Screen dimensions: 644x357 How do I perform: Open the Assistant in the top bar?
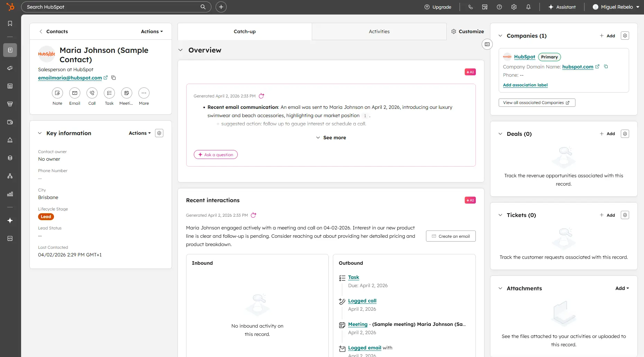[x=562, y=7]
